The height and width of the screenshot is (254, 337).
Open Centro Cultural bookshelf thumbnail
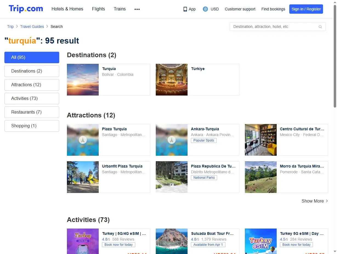coord(261,140)
